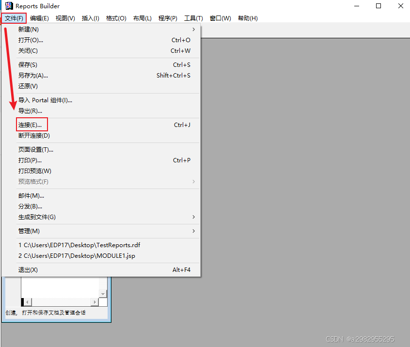This screenshot has width=410, height=347.
Task: Close the Reports Builder window
Action: (x=401, y=6)
